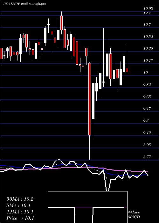The image size is (159, 223).
Task: Click the 'Price : 10.1' readout
Action: [x=20, y=218]
